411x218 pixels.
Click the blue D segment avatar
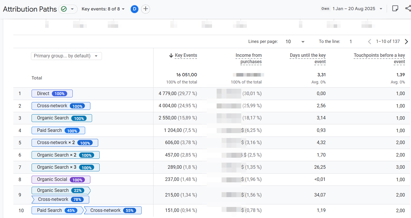pos(134,9)
